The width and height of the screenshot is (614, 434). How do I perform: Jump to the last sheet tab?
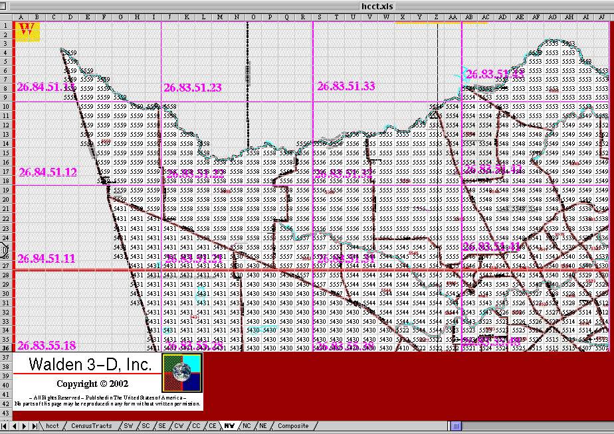(x=35, y=426)
